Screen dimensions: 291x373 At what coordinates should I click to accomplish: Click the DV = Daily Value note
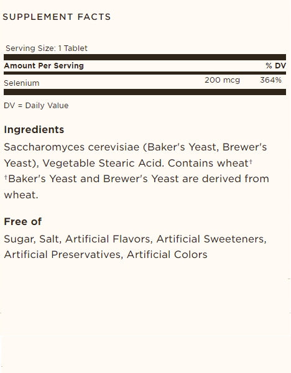point(36,106)
